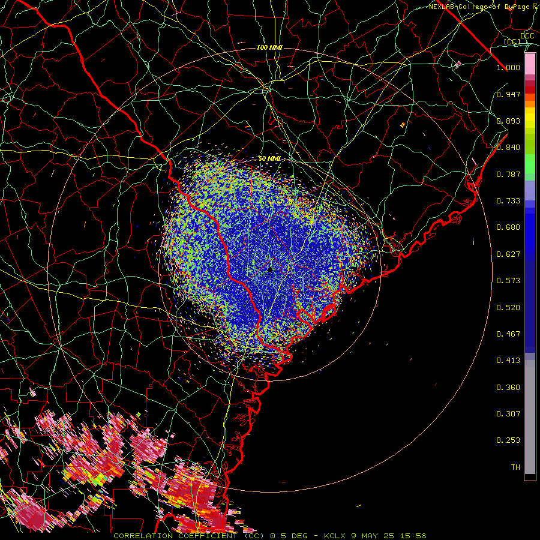The height and width of the screenshot is (540, 540).
Task: Pick the orange legend swatch
Action: [530, 104]
